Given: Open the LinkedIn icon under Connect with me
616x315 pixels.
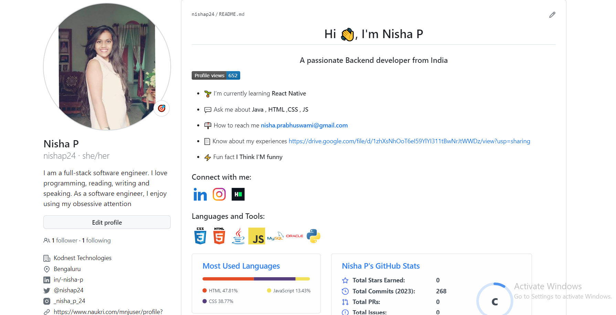Looking at the screenshot, I should click(200, 194).
